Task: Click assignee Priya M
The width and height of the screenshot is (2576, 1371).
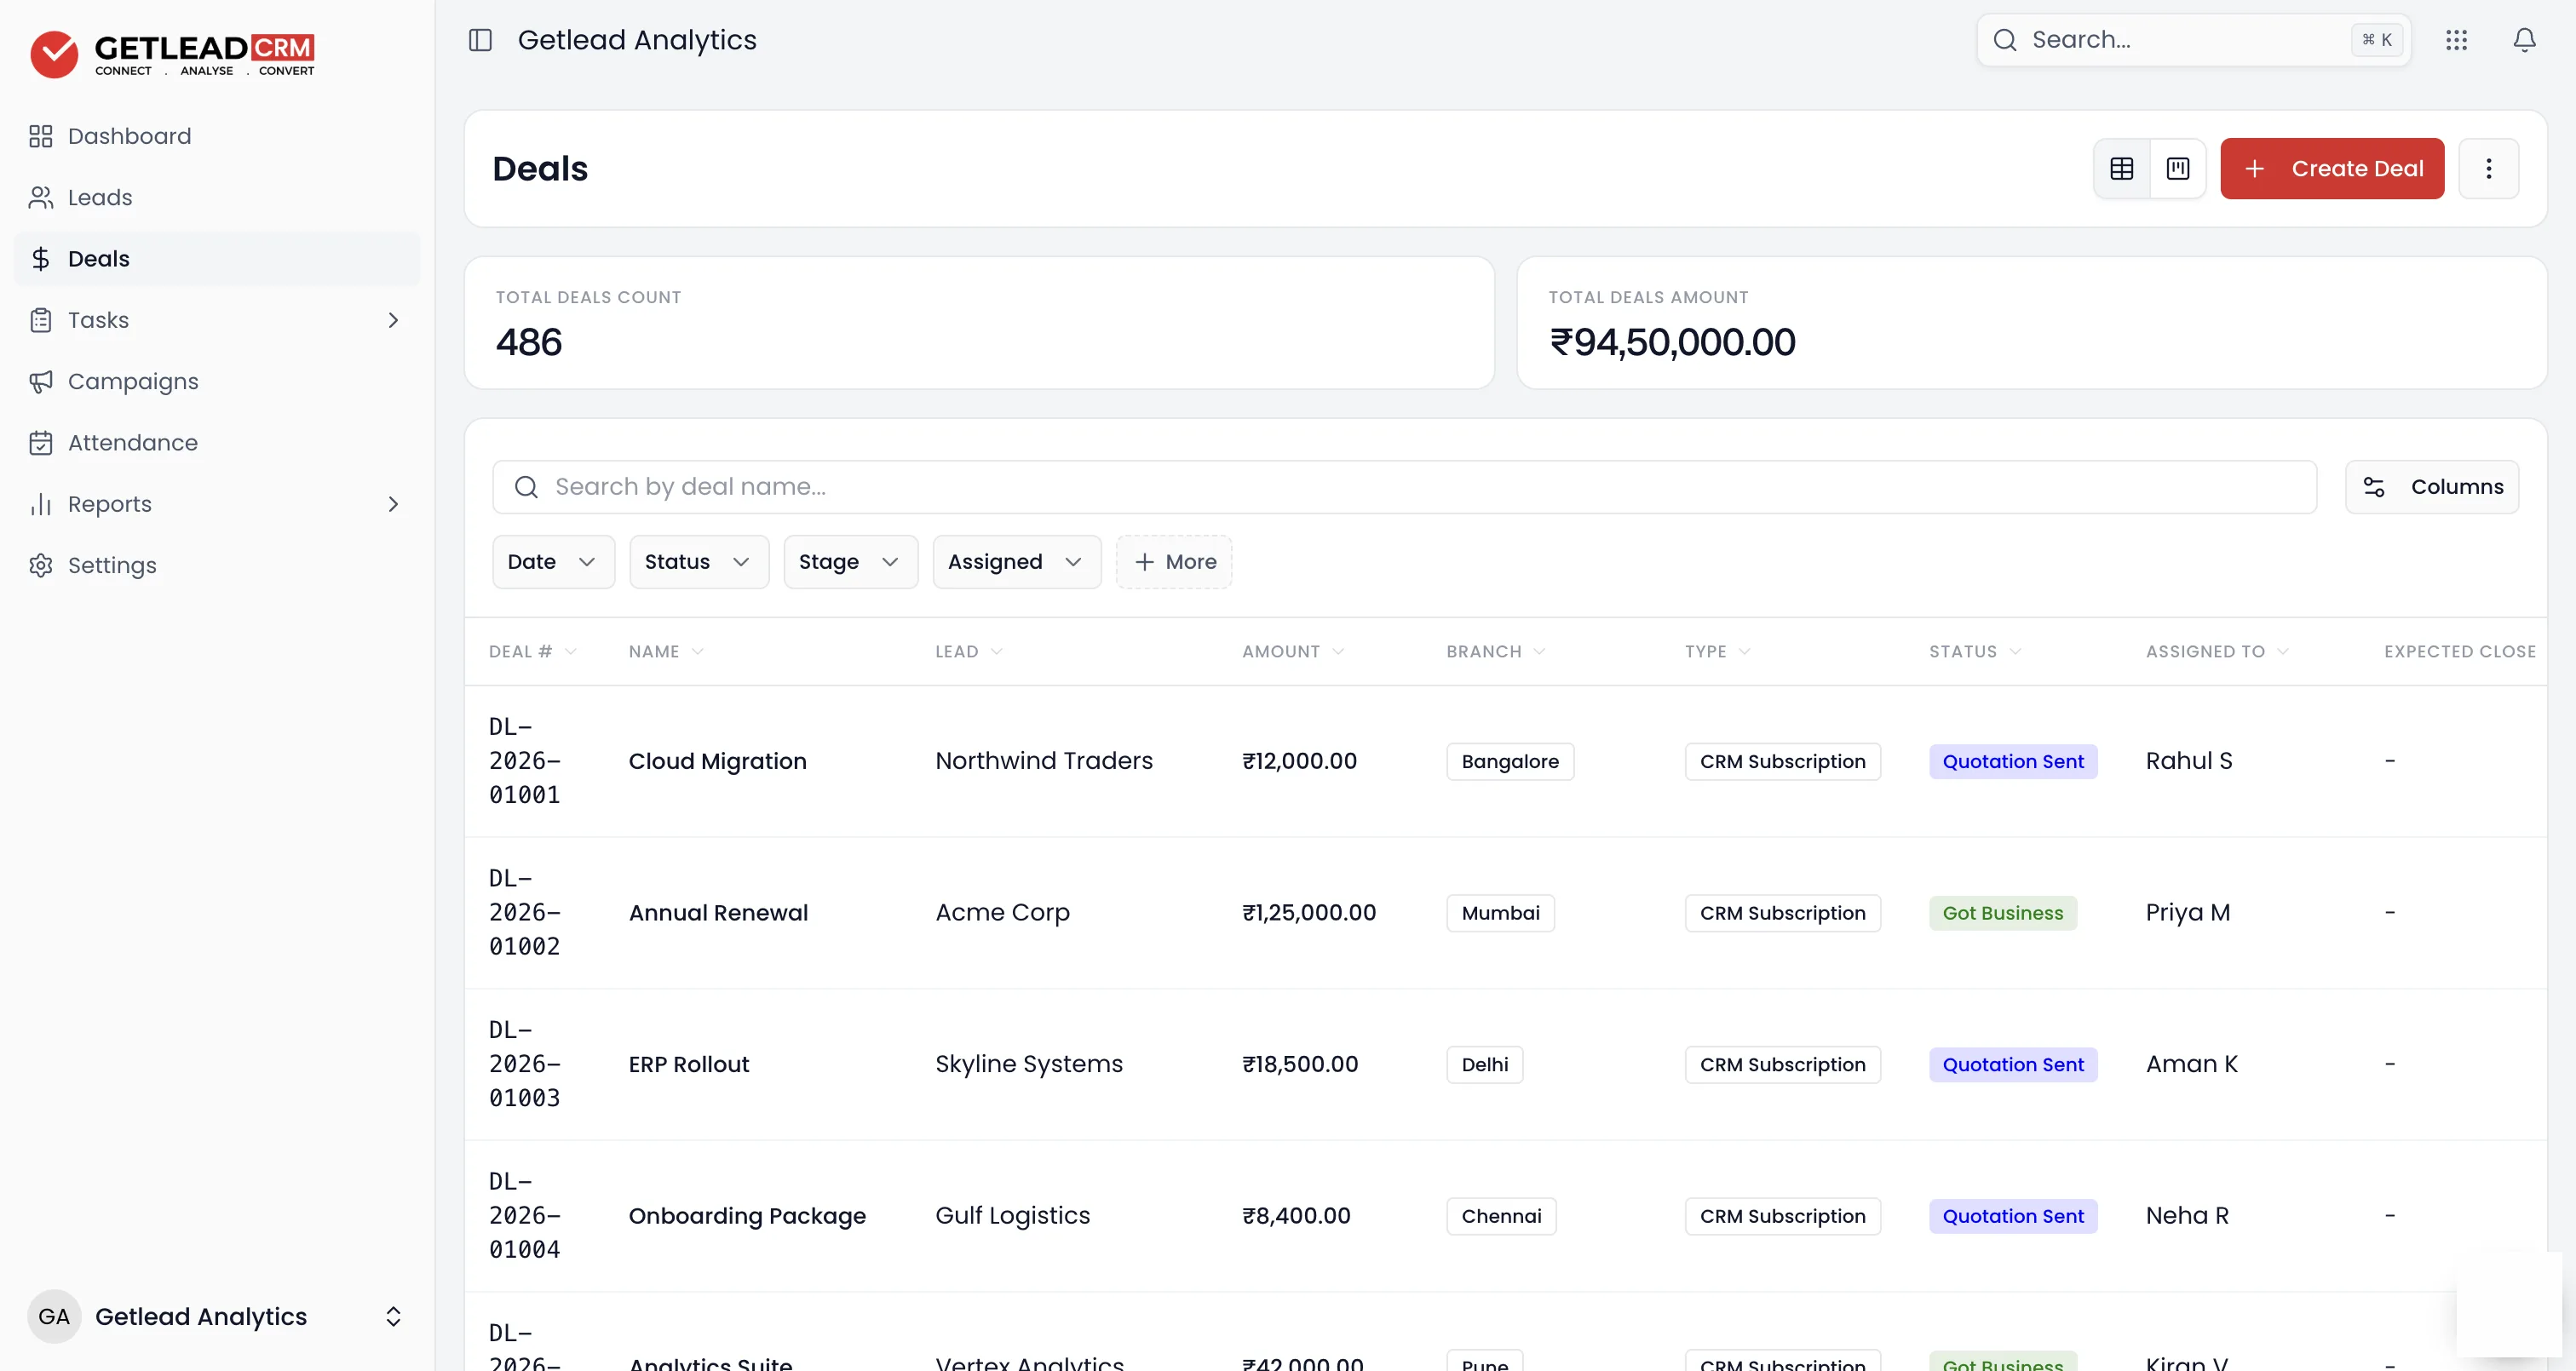Action: pyautogui.click(x=2187, y=913)
